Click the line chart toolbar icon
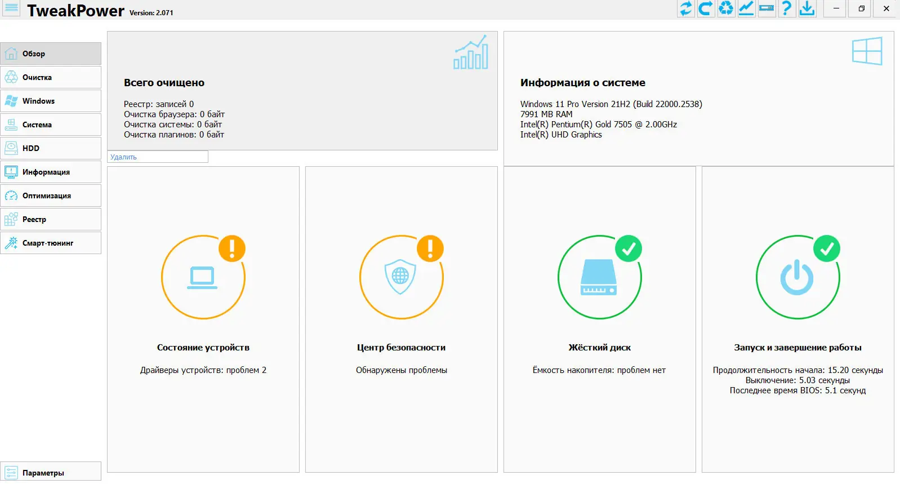 (x=747, y=8)
